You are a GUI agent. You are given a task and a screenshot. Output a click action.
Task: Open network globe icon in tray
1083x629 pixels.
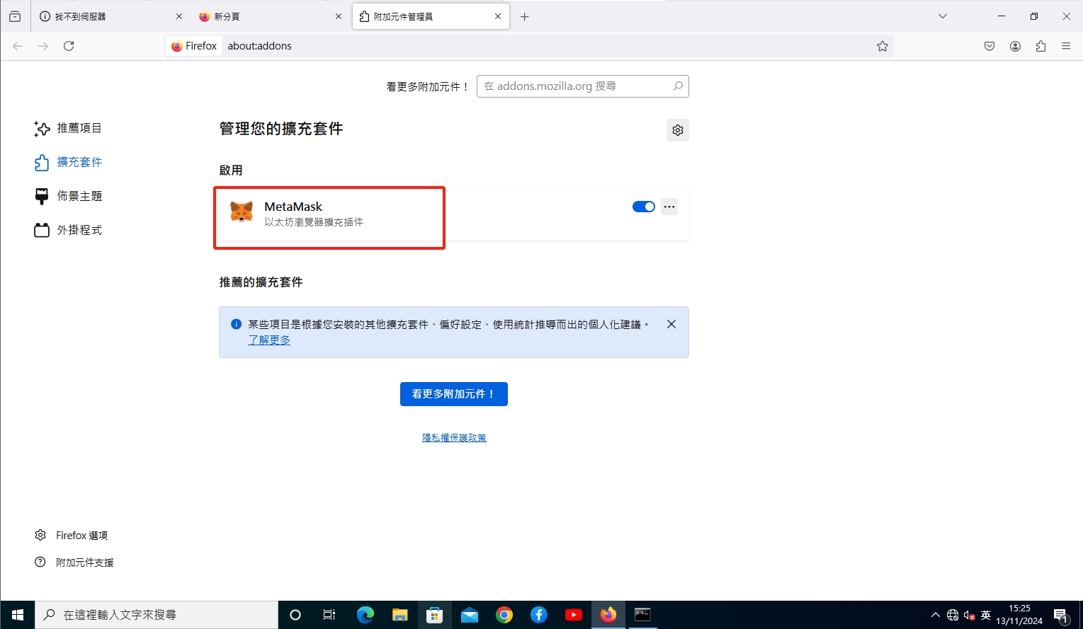(x=953, y=615)
